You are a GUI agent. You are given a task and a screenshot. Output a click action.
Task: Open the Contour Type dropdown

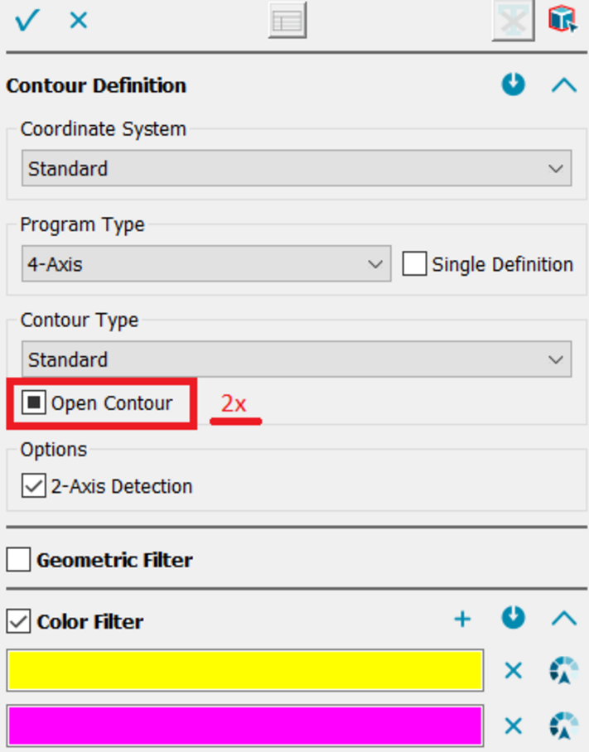[x=297, y=359]
